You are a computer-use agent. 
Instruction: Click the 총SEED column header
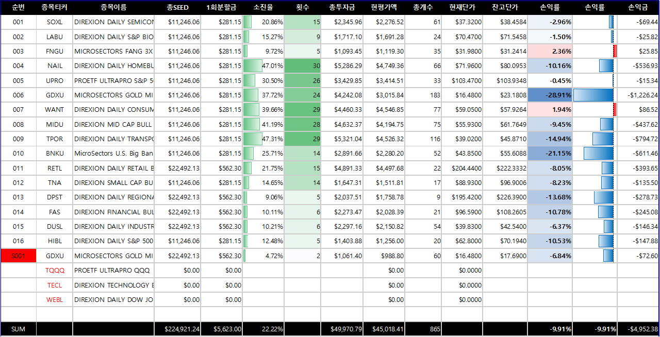coord(177,7)
